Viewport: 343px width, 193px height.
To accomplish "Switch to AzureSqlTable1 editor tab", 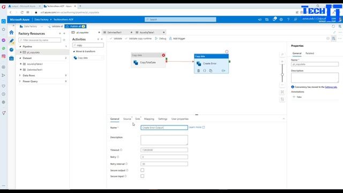I will (147, 32).
